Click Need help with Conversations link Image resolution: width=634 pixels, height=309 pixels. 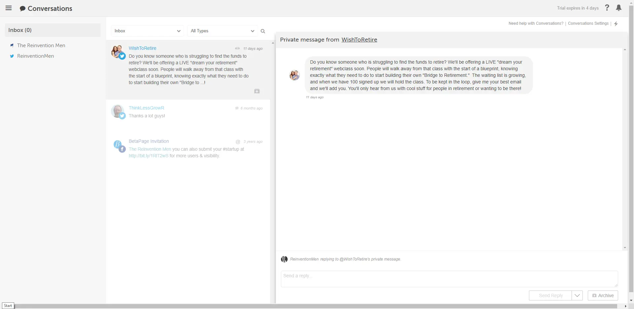point(536,23)
